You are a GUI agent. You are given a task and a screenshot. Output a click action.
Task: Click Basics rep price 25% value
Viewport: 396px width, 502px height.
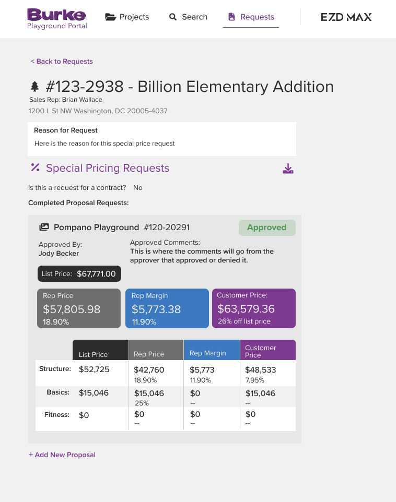tap(142, 403)
